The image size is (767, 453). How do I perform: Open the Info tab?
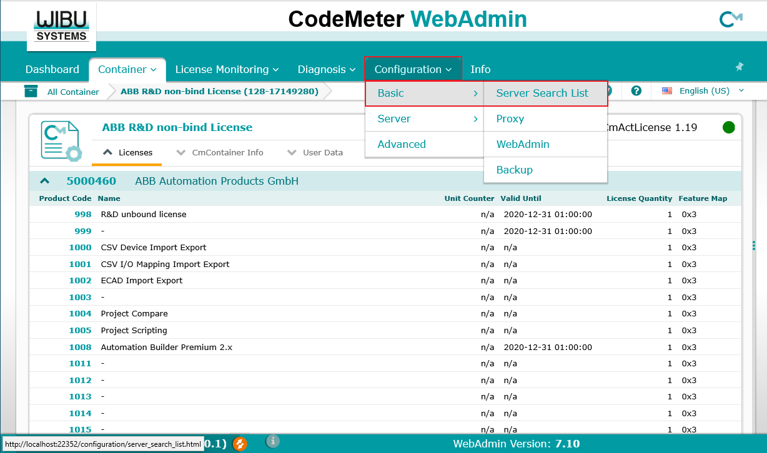click(x=480, y=69)
